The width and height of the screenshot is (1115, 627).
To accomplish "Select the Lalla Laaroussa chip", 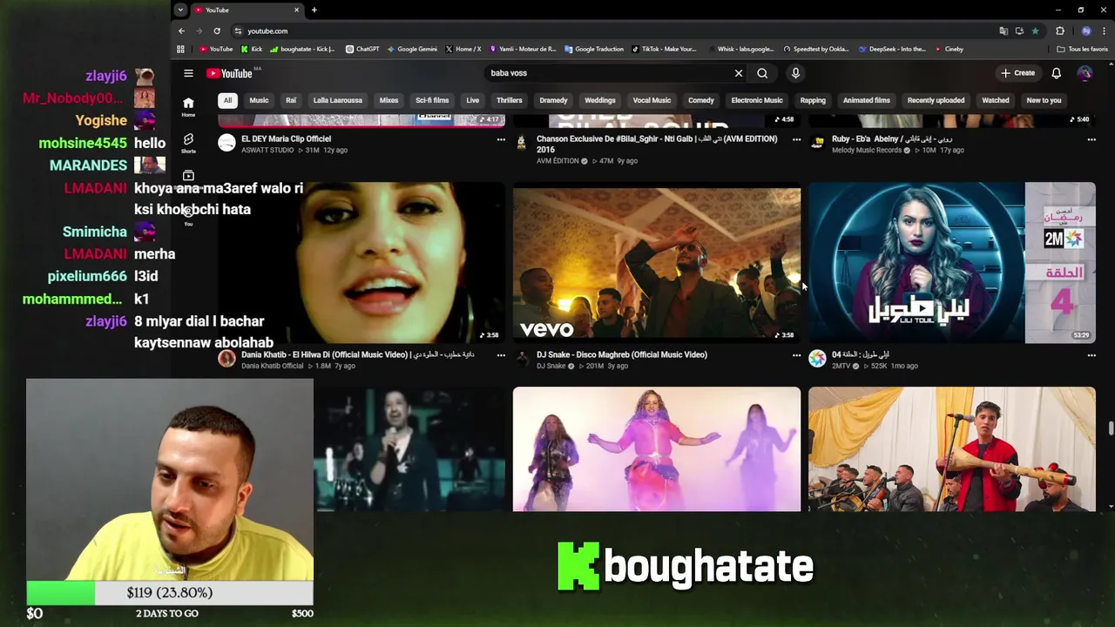I will tap(338, 100).
